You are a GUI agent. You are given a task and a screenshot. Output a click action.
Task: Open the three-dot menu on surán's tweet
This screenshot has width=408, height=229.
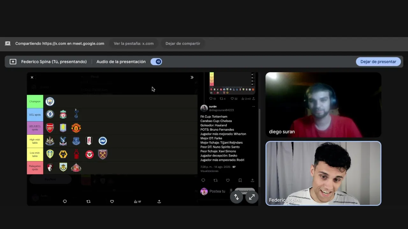pyautogui.click(x=253, y=107)
